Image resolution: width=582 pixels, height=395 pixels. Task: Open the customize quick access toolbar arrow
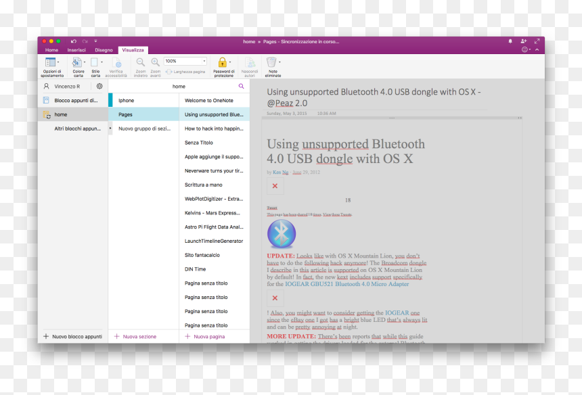pos(95,41)
